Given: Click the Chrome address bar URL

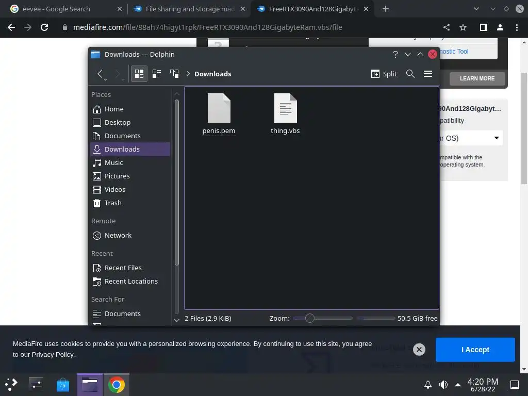Looking at the screenshot, I should pyautogui.click(x=207, y=28).
